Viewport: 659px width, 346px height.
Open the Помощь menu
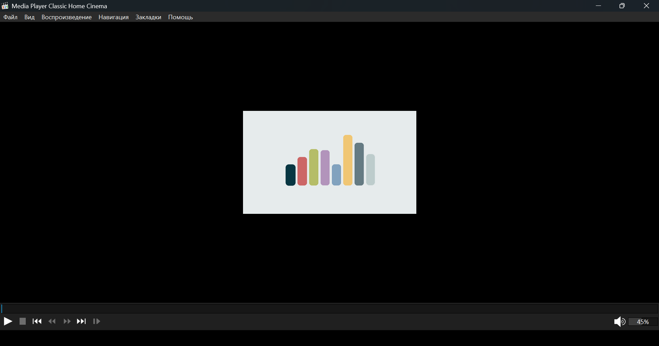[x=181, y=17]
